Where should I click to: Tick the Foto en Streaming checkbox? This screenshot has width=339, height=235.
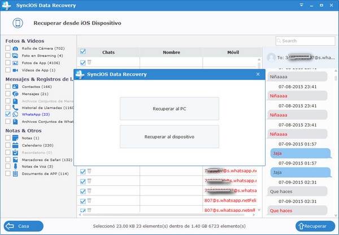point(8,55)
